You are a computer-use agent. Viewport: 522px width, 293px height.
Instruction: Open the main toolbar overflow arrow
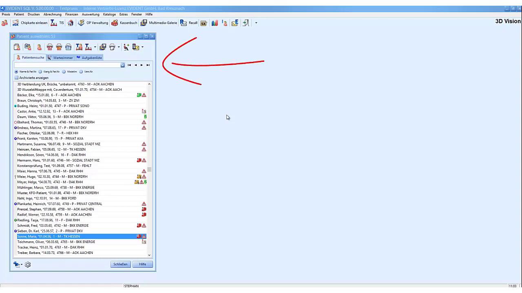(x=256, y=23)
